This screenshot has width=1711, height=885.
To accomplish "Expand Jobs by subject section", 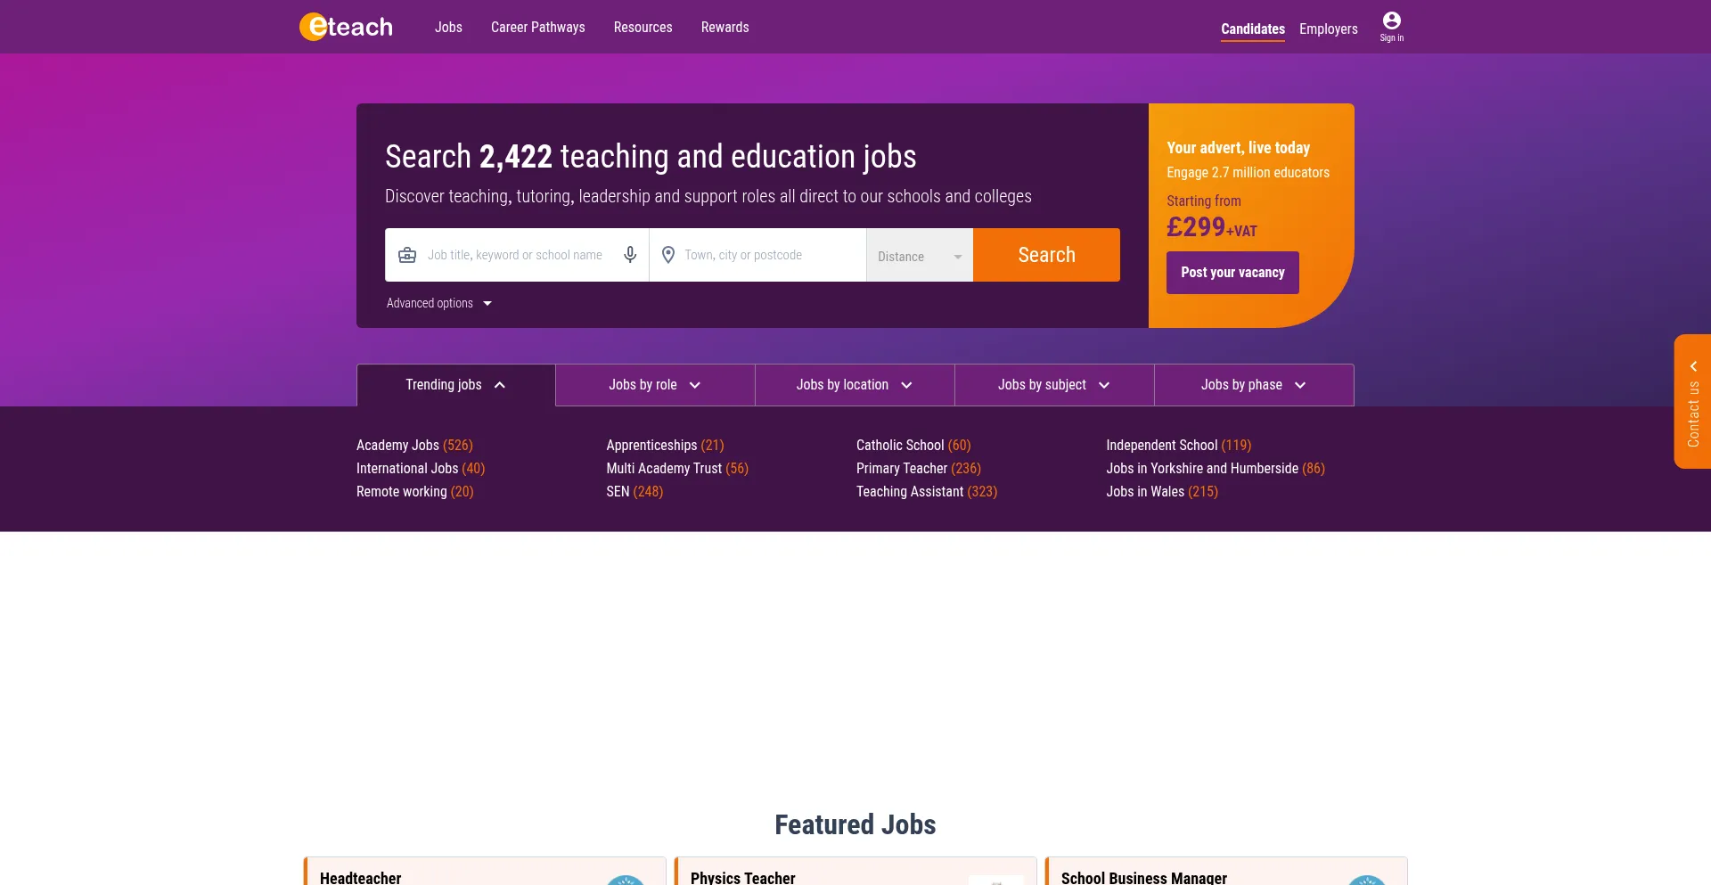I will click(1054, 385).
